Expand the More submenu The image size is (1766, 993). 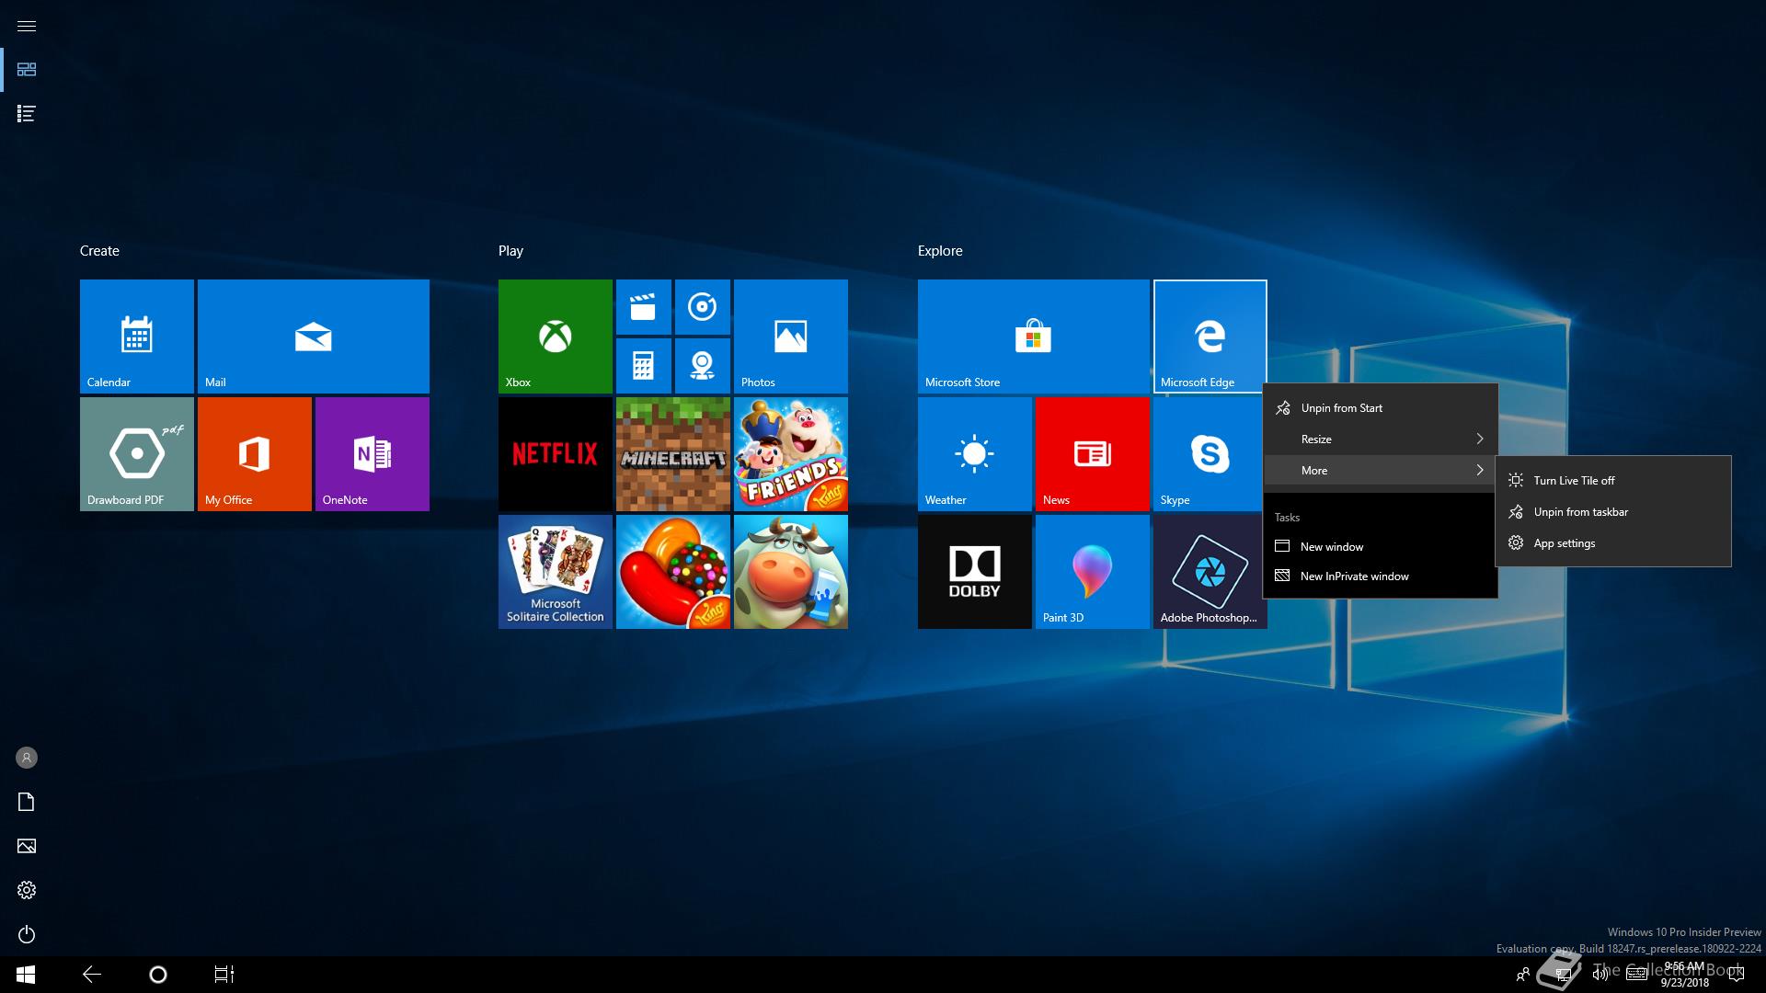(1381, 471)
